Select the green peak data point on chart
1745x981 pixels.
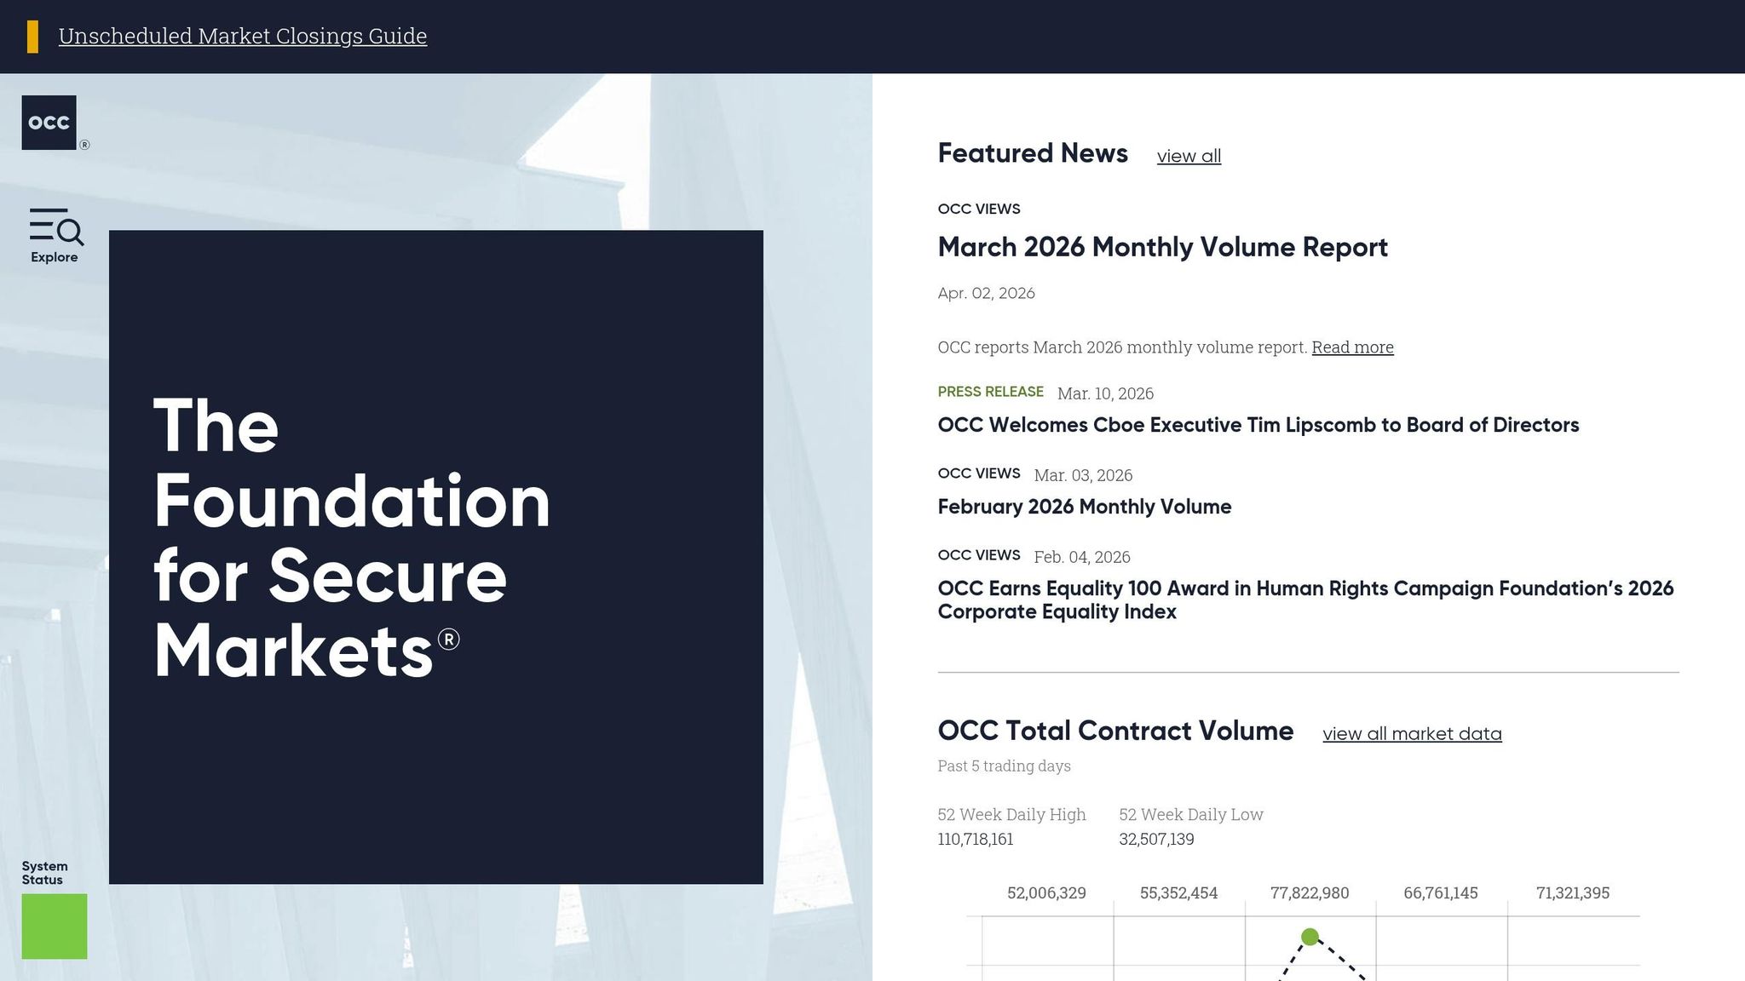[x=1310, y=937]
